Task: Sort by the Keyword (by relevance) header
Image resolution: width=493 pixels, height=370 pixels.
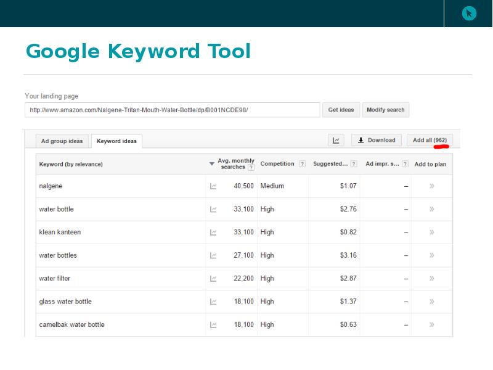Action: [x=71, y=164]
